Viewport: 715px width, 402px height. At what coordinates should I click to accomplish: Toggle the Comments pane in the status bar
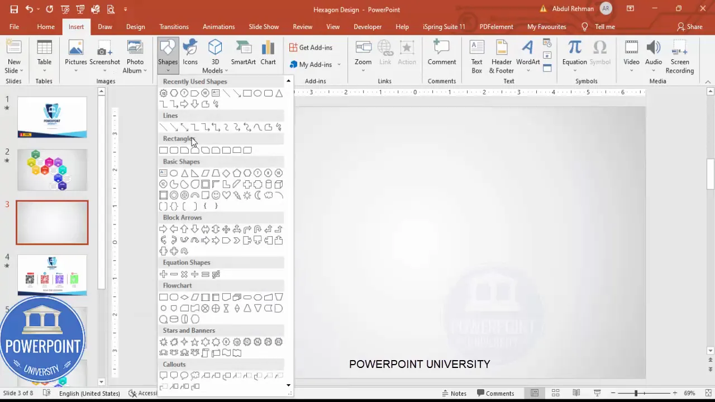[494, 393]
